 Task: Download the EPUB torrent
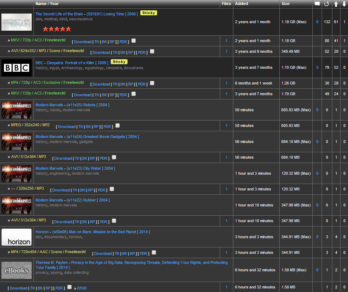click(19, 288)
